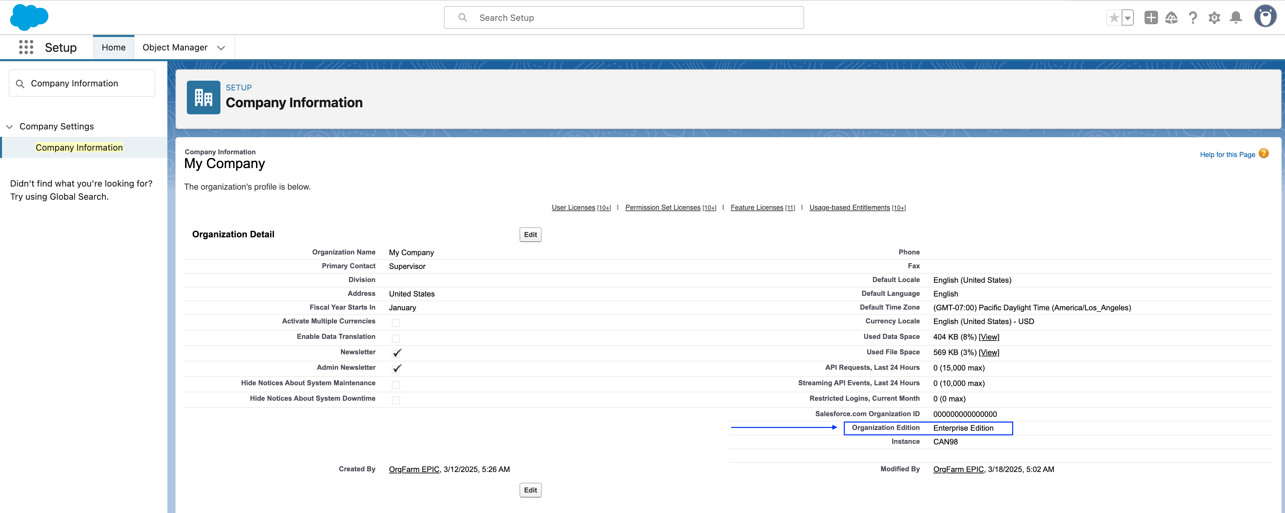
Task: Click 'January' fiscal year value
Action: tap(402, 308)
